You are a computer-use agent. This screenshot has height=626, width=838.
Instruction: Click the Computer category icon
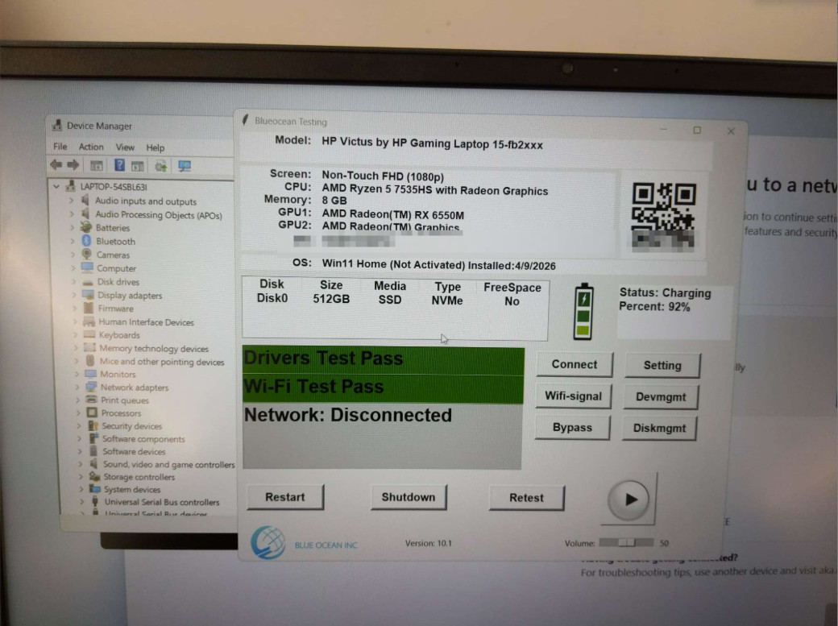tap(87, 267)
